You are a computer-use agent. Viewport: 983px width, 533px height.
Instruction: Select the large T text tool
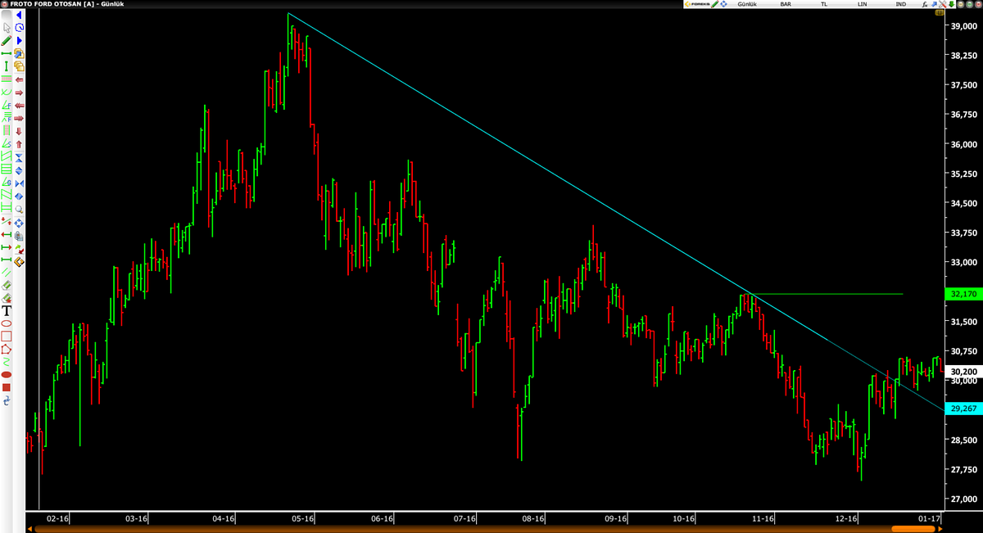pos(7,312)
